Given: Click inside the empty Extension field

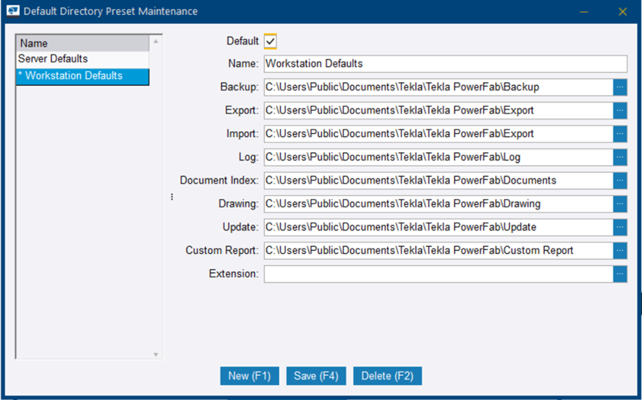Looking at the screenshot, I should [x=438, y=274].
